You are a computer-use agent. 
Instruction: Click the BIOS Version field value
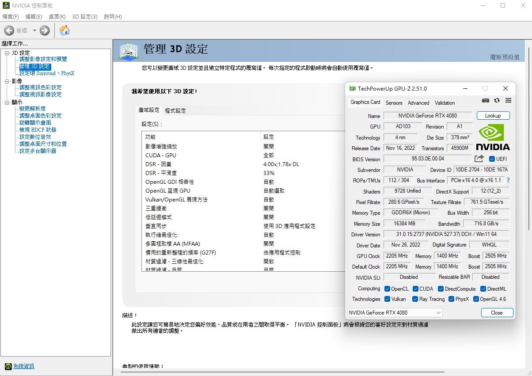click(x=428, y=159)
